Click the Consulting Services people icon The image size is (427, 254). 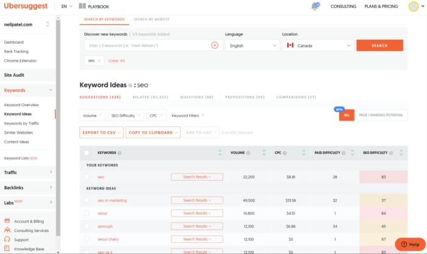click(7, 230)
